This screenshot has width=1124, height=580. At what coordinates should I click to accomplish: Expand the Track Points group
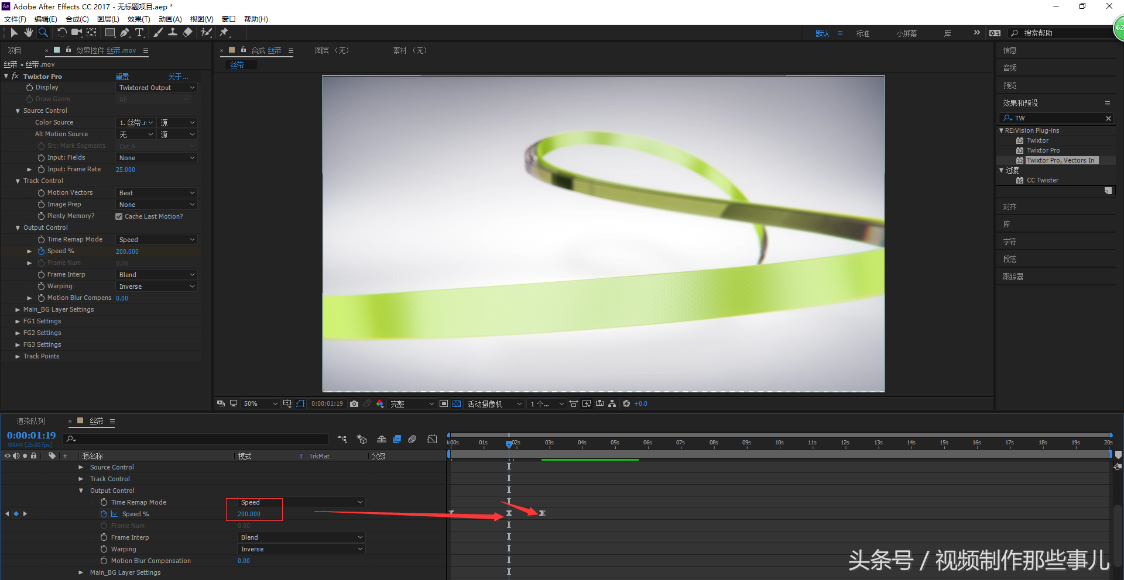tap(18, 357)
